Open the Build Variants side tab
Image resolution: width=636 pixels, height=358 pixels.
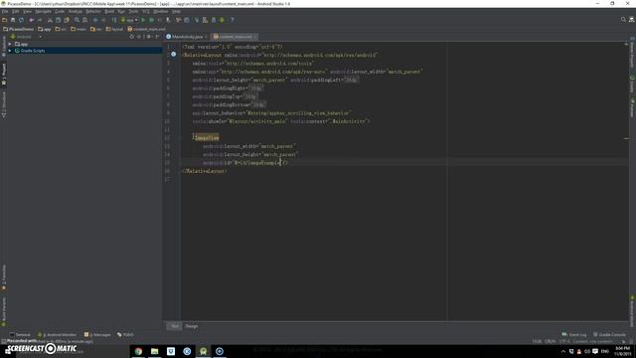click(4, 311)
